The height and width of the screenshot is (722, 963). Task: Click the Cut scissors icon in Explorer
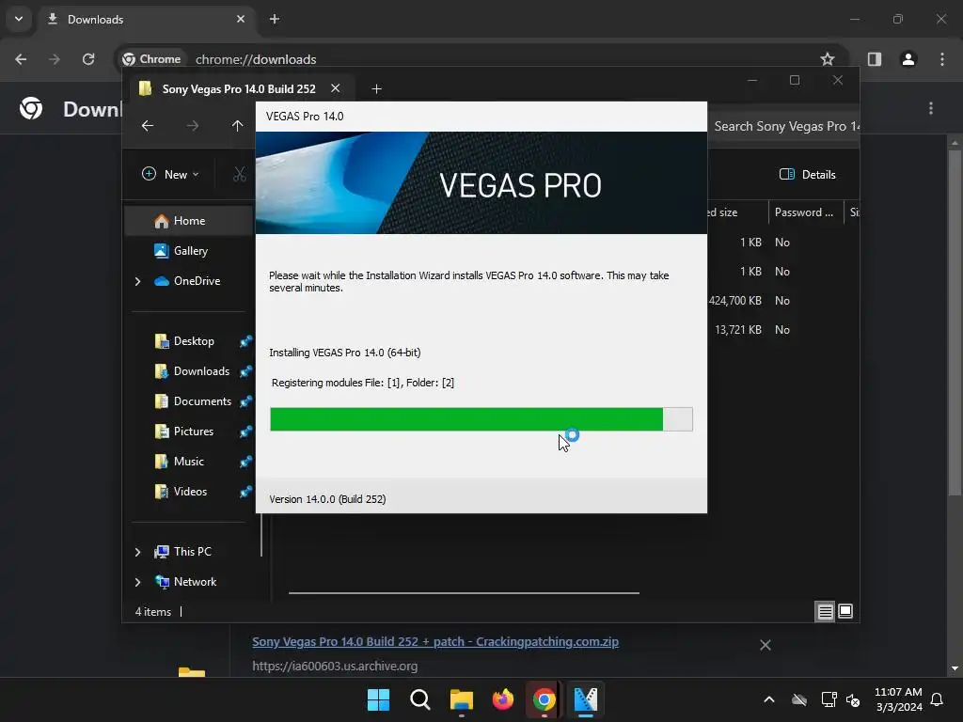[x=240, y=174]
